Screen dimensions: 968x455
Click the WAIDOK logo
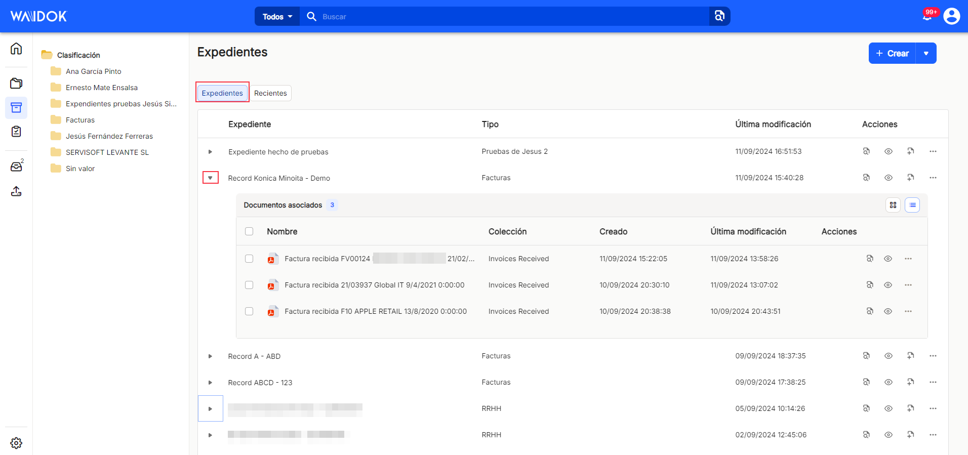click(38, 16)
